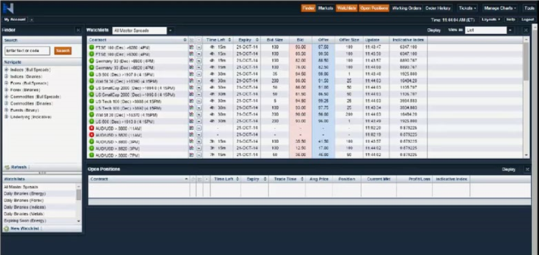Click green status icon of Wall St 30 >16370
Viewport: 539px width, 255px height.
tap(92, 114)
